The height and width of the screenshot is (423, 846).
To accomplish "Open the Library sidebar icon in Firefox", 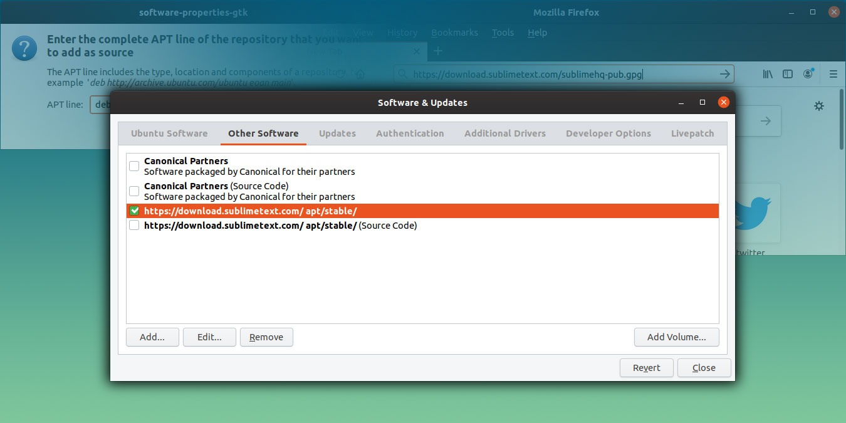I will click(767, 73).
